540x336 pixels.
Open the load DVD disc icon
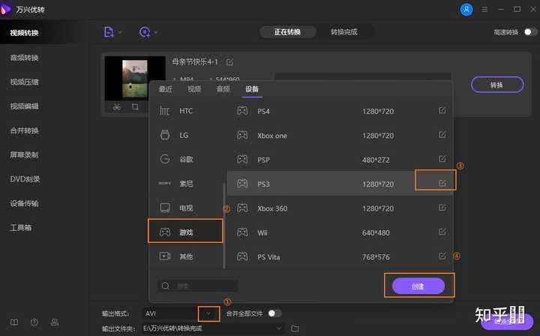click(145, 32)
